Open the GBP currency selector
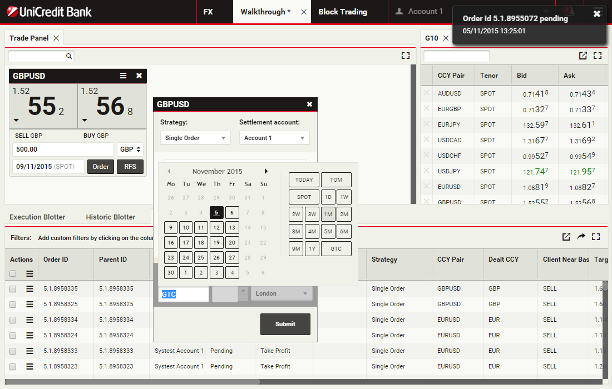This screenshot has height=389, width=612. (x=131, y=149)
